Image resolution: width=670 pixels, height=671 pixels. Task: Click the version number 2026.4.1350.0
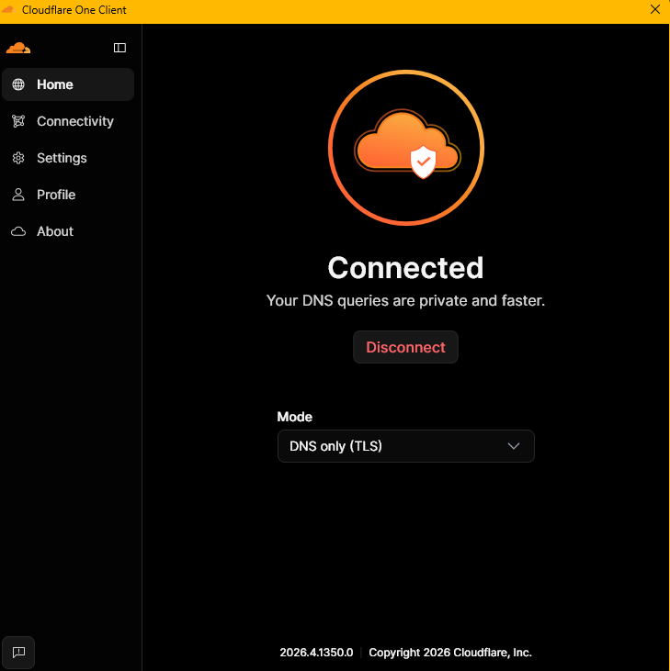316,652
